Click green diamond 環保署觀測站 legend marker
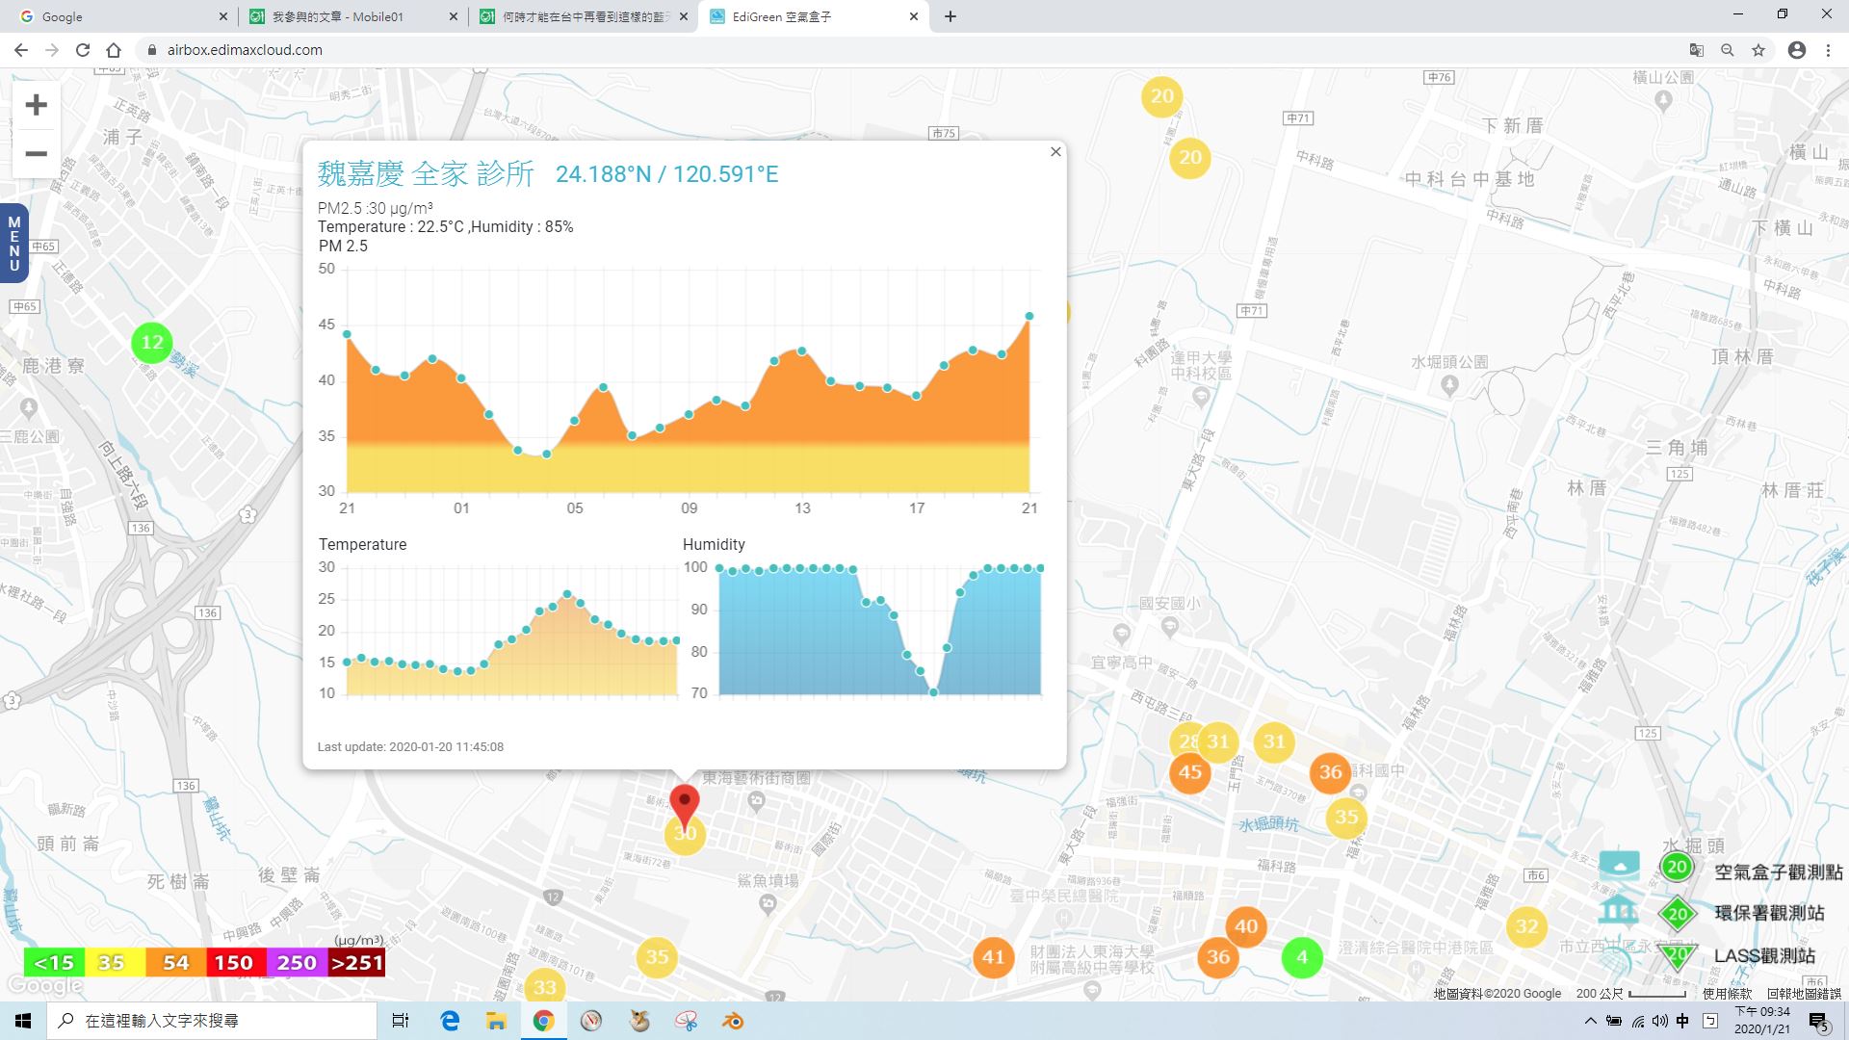The width and height of the screenshot is (1849, 1040). pyautogui.click(x=1677, y=914)
